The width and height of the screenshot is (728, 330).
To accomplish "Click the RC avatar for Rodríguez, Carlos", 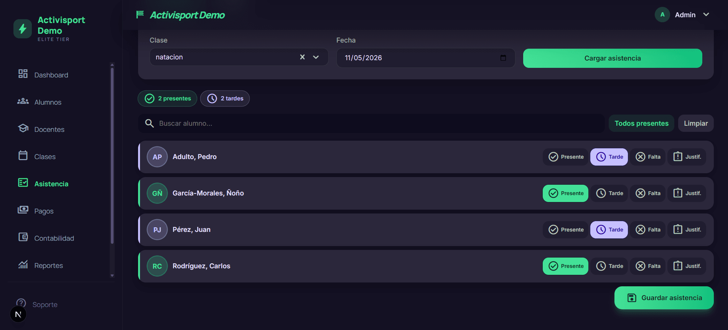I will tap(157, 266).
